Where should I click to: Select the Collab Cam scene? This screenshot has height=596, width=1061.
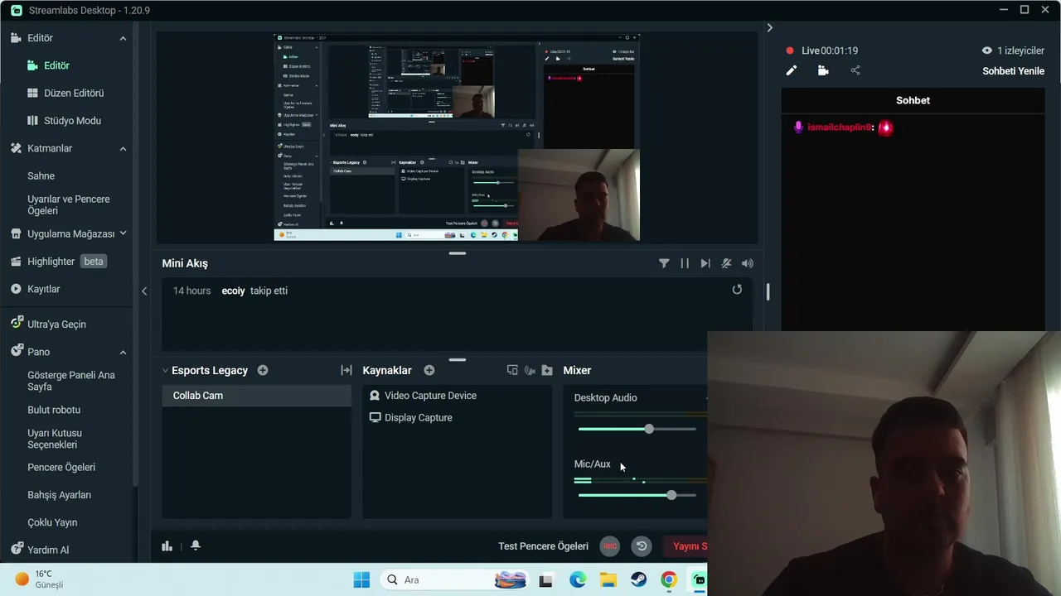(x=256, y=396)
